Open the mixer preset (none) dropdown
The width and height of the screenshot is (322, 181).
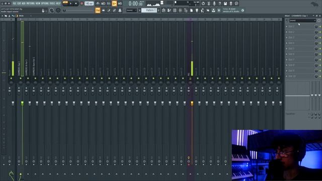click(x=302, y=21)
